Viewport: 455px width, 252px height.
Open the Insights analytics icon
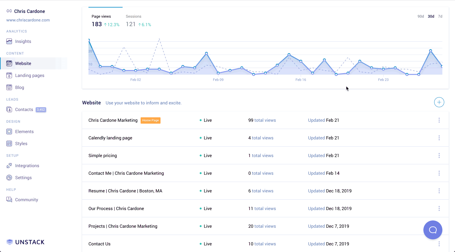coord(9,41)
